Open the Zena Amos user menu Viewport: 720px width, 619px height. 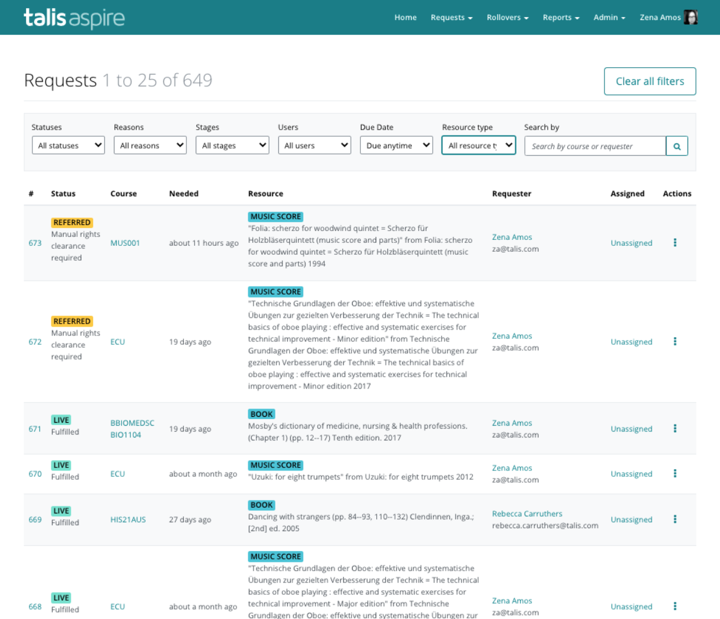(660, 18)
